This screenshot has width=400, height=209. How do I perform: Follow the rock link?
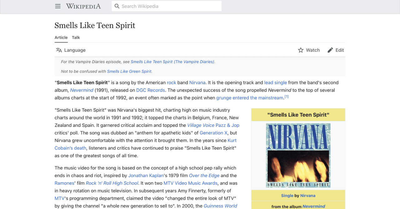tap(172, 83)
